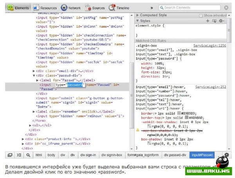Open the ServiceLogin:1256 source link
The height and width of the screenshot is (178, 235).
pyautogui.click(x=210, y=46)
